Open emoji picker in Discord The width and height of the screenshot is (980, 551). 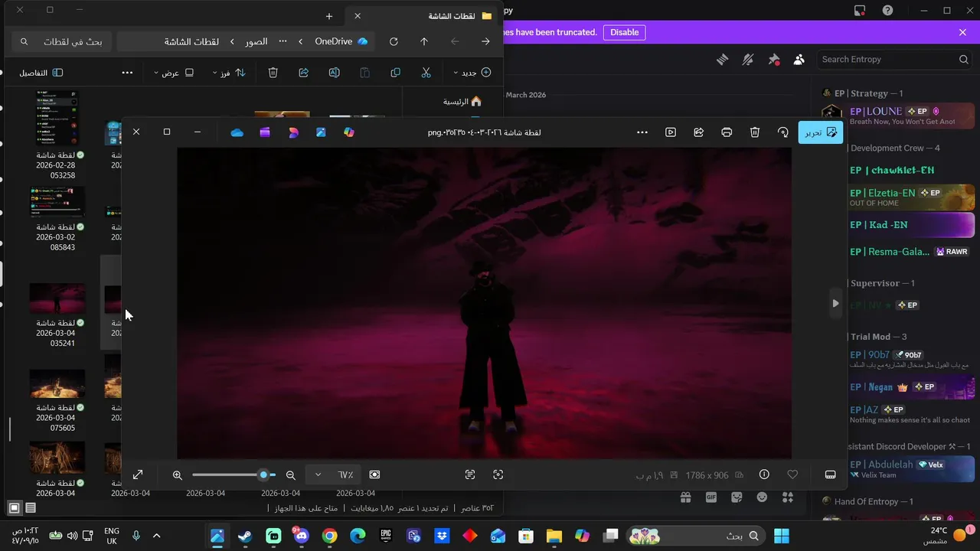point(762,497)
